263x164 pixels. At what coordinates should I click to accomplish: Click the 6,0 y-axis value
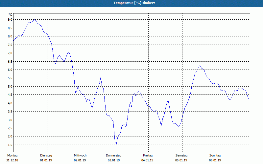[10, 70]
